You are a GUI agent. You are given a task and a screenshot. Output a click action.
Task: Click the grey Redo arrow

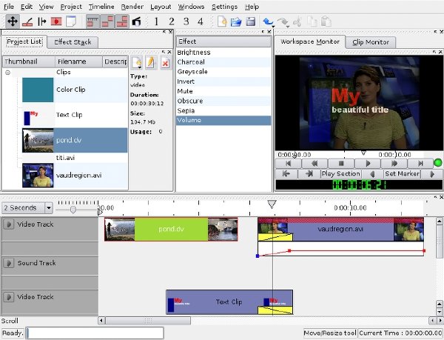click(x=283, y=21)
